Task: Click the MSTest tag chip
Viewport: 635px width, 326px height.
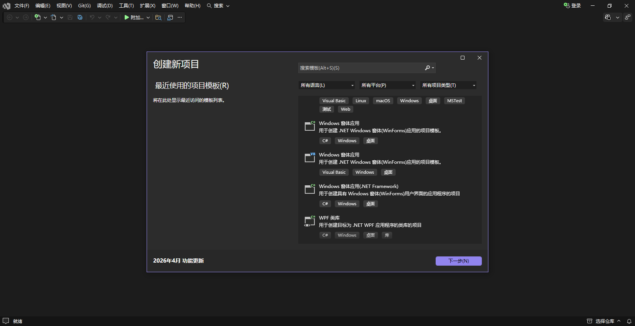Action: pyautogui.click(x=455, y=101)
